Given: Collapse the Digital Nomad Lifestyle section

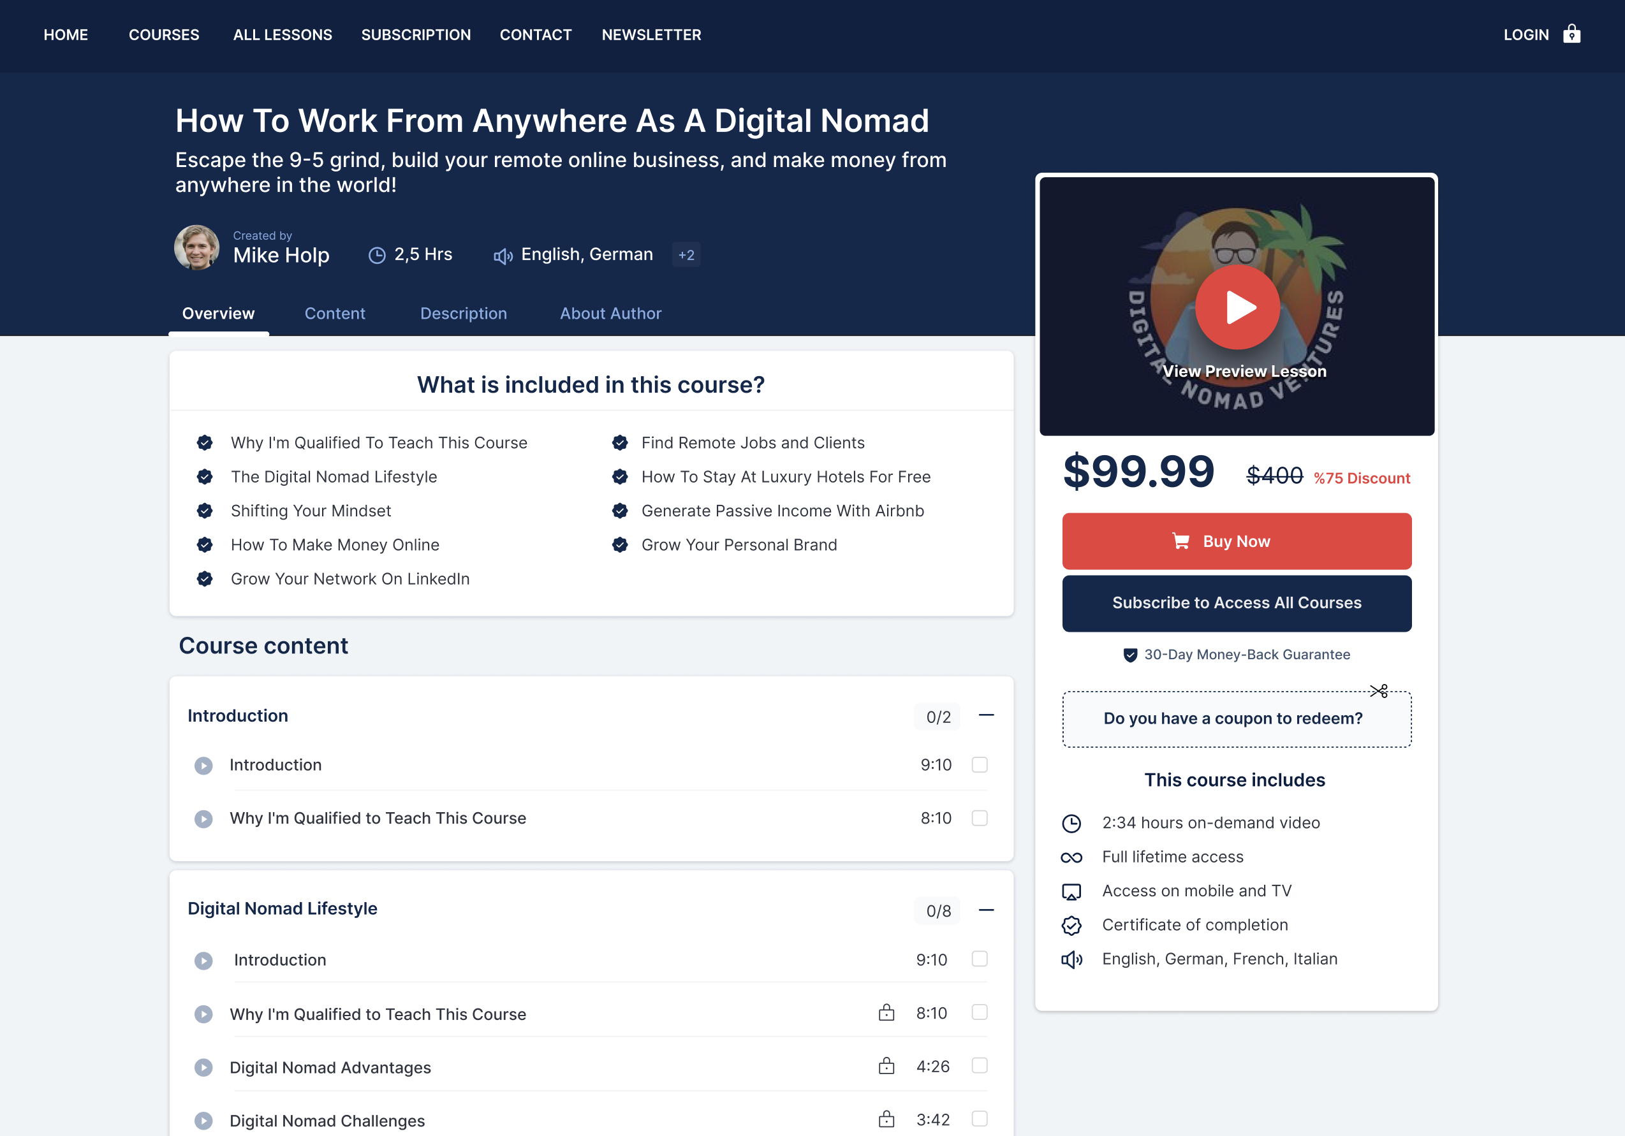Looking at the screenshot, I should [986, 910].
